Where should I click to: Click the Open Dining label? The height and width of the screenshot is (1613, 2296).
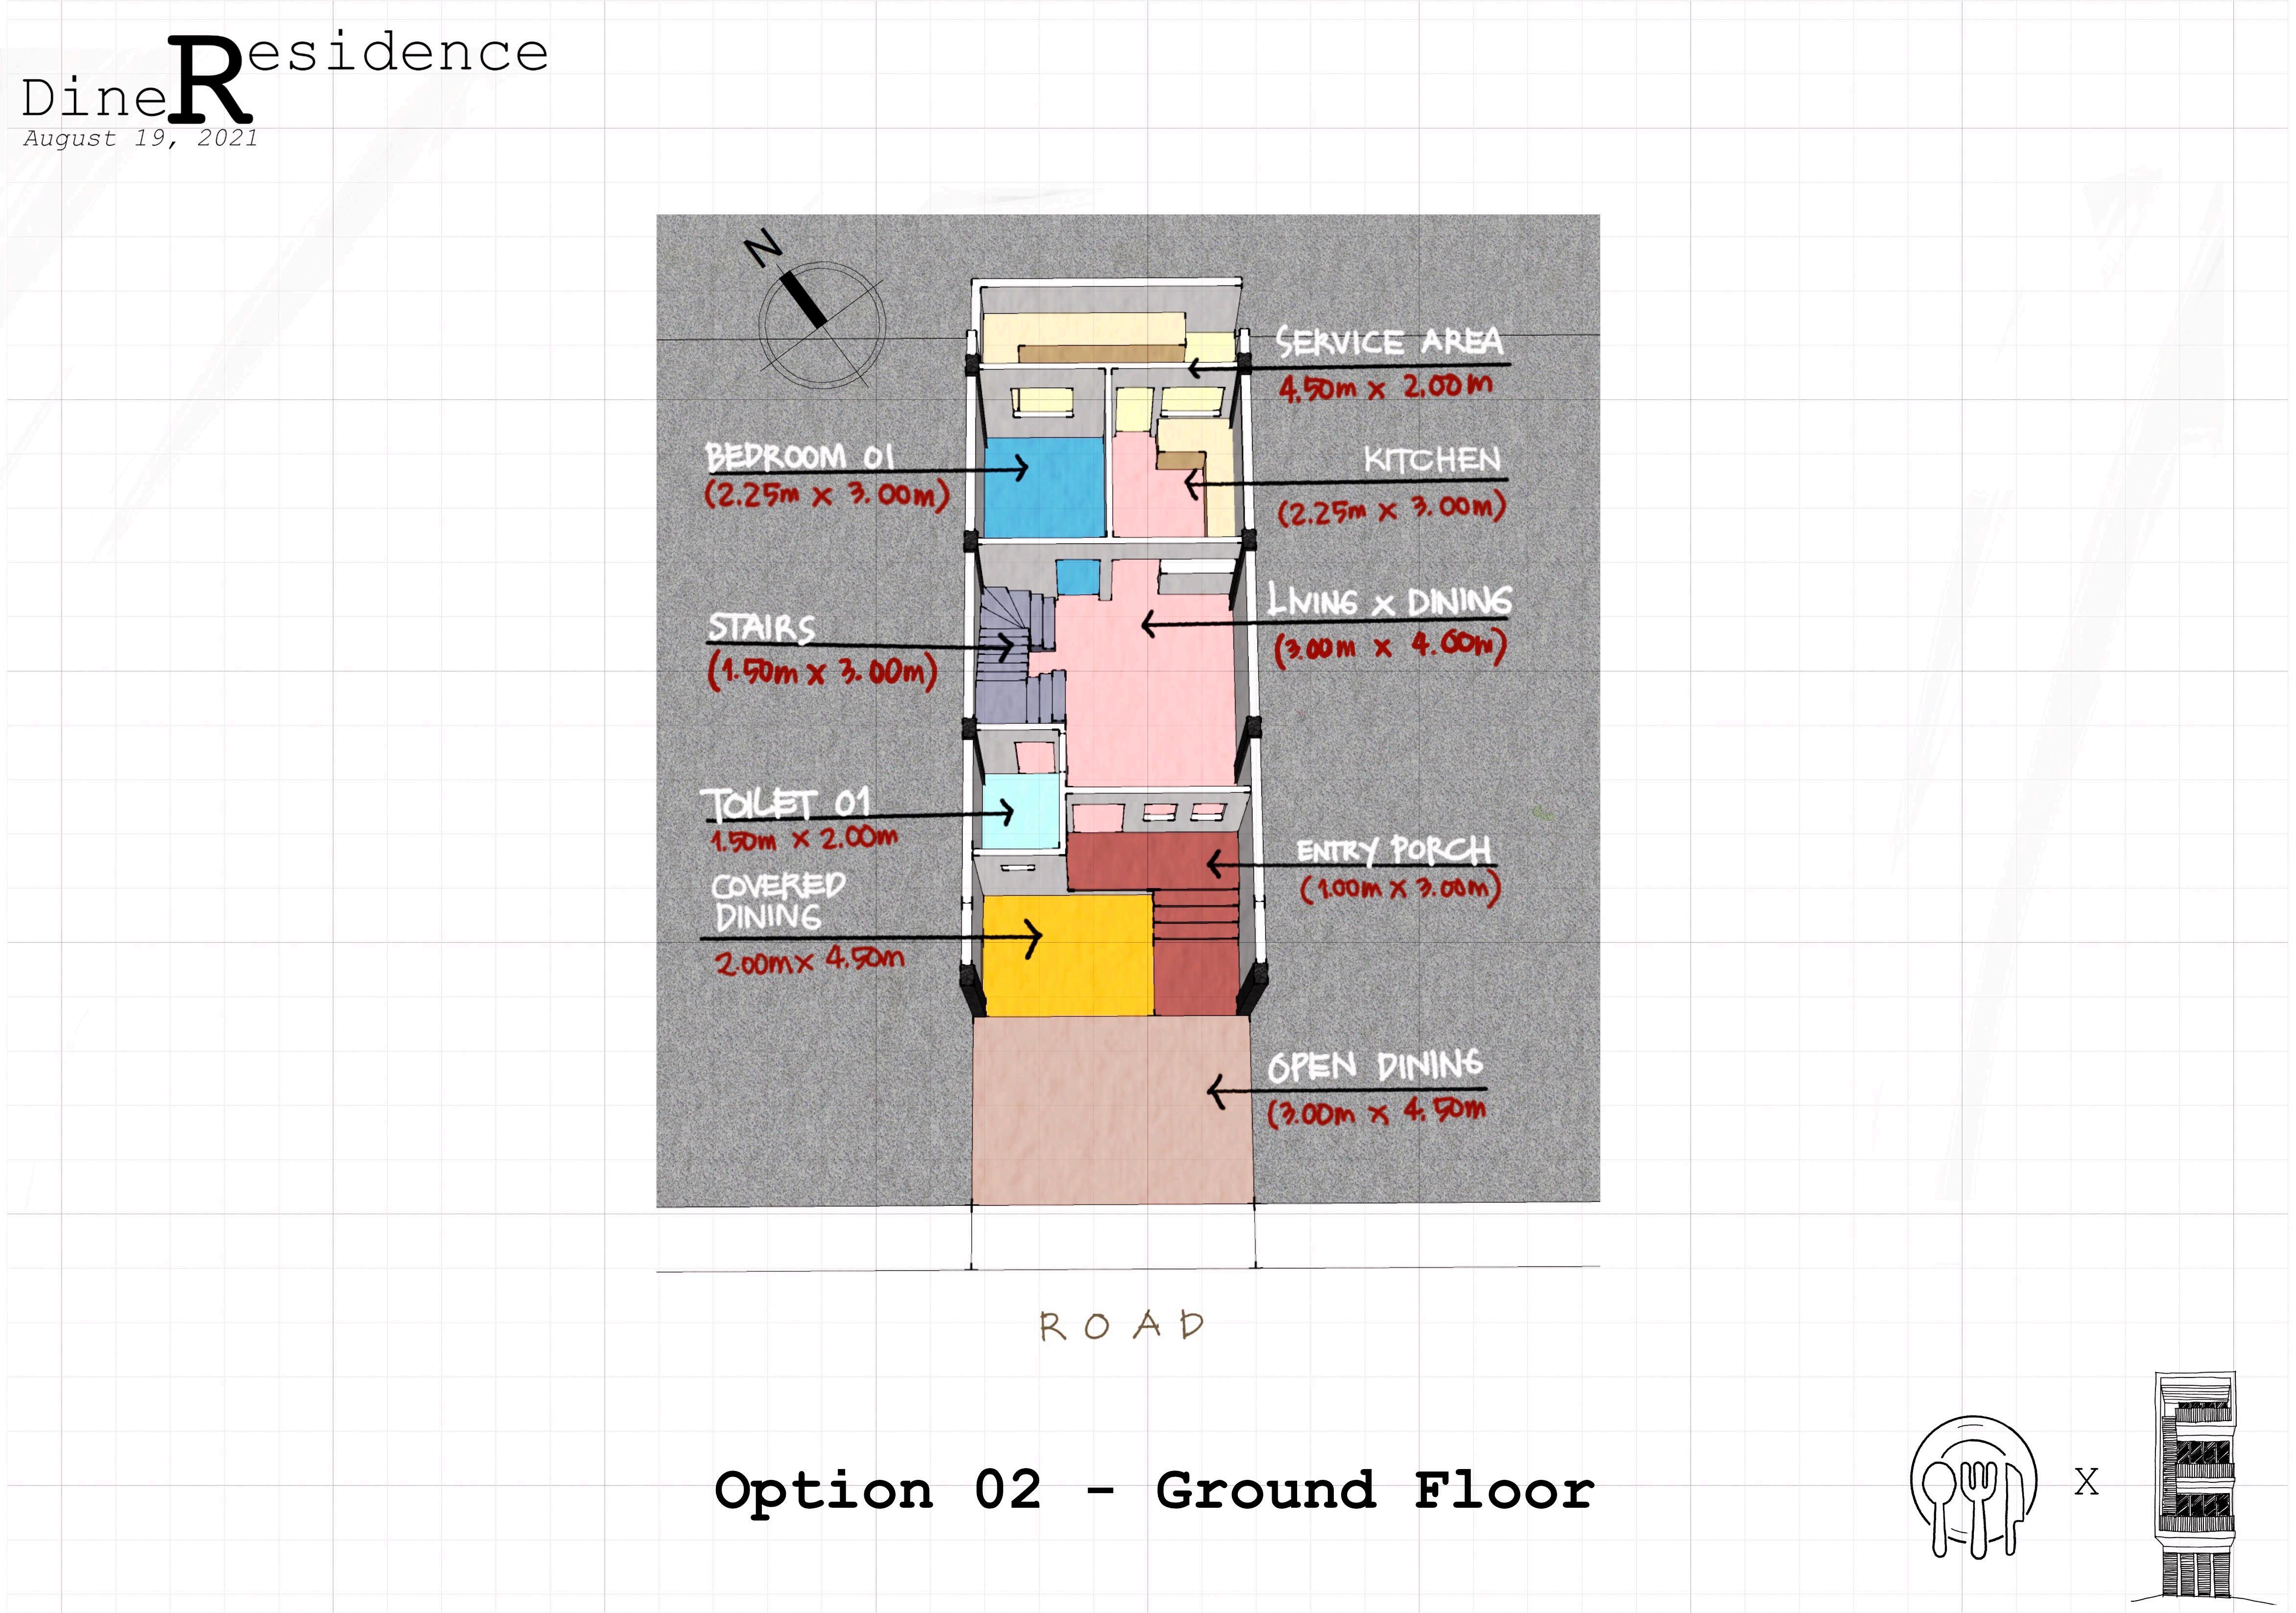pyautogui.click(x=1375, y=1066)
